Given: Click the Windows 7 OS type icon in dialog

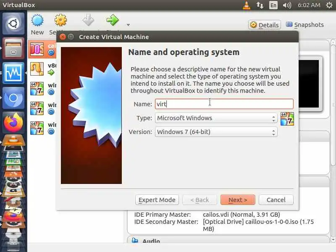Looking at the screenshot, I should tap(287, 119).
